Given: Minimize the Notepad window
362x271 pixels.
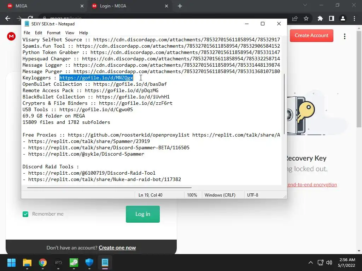Looking at the screenshot, I should point(246,24).
